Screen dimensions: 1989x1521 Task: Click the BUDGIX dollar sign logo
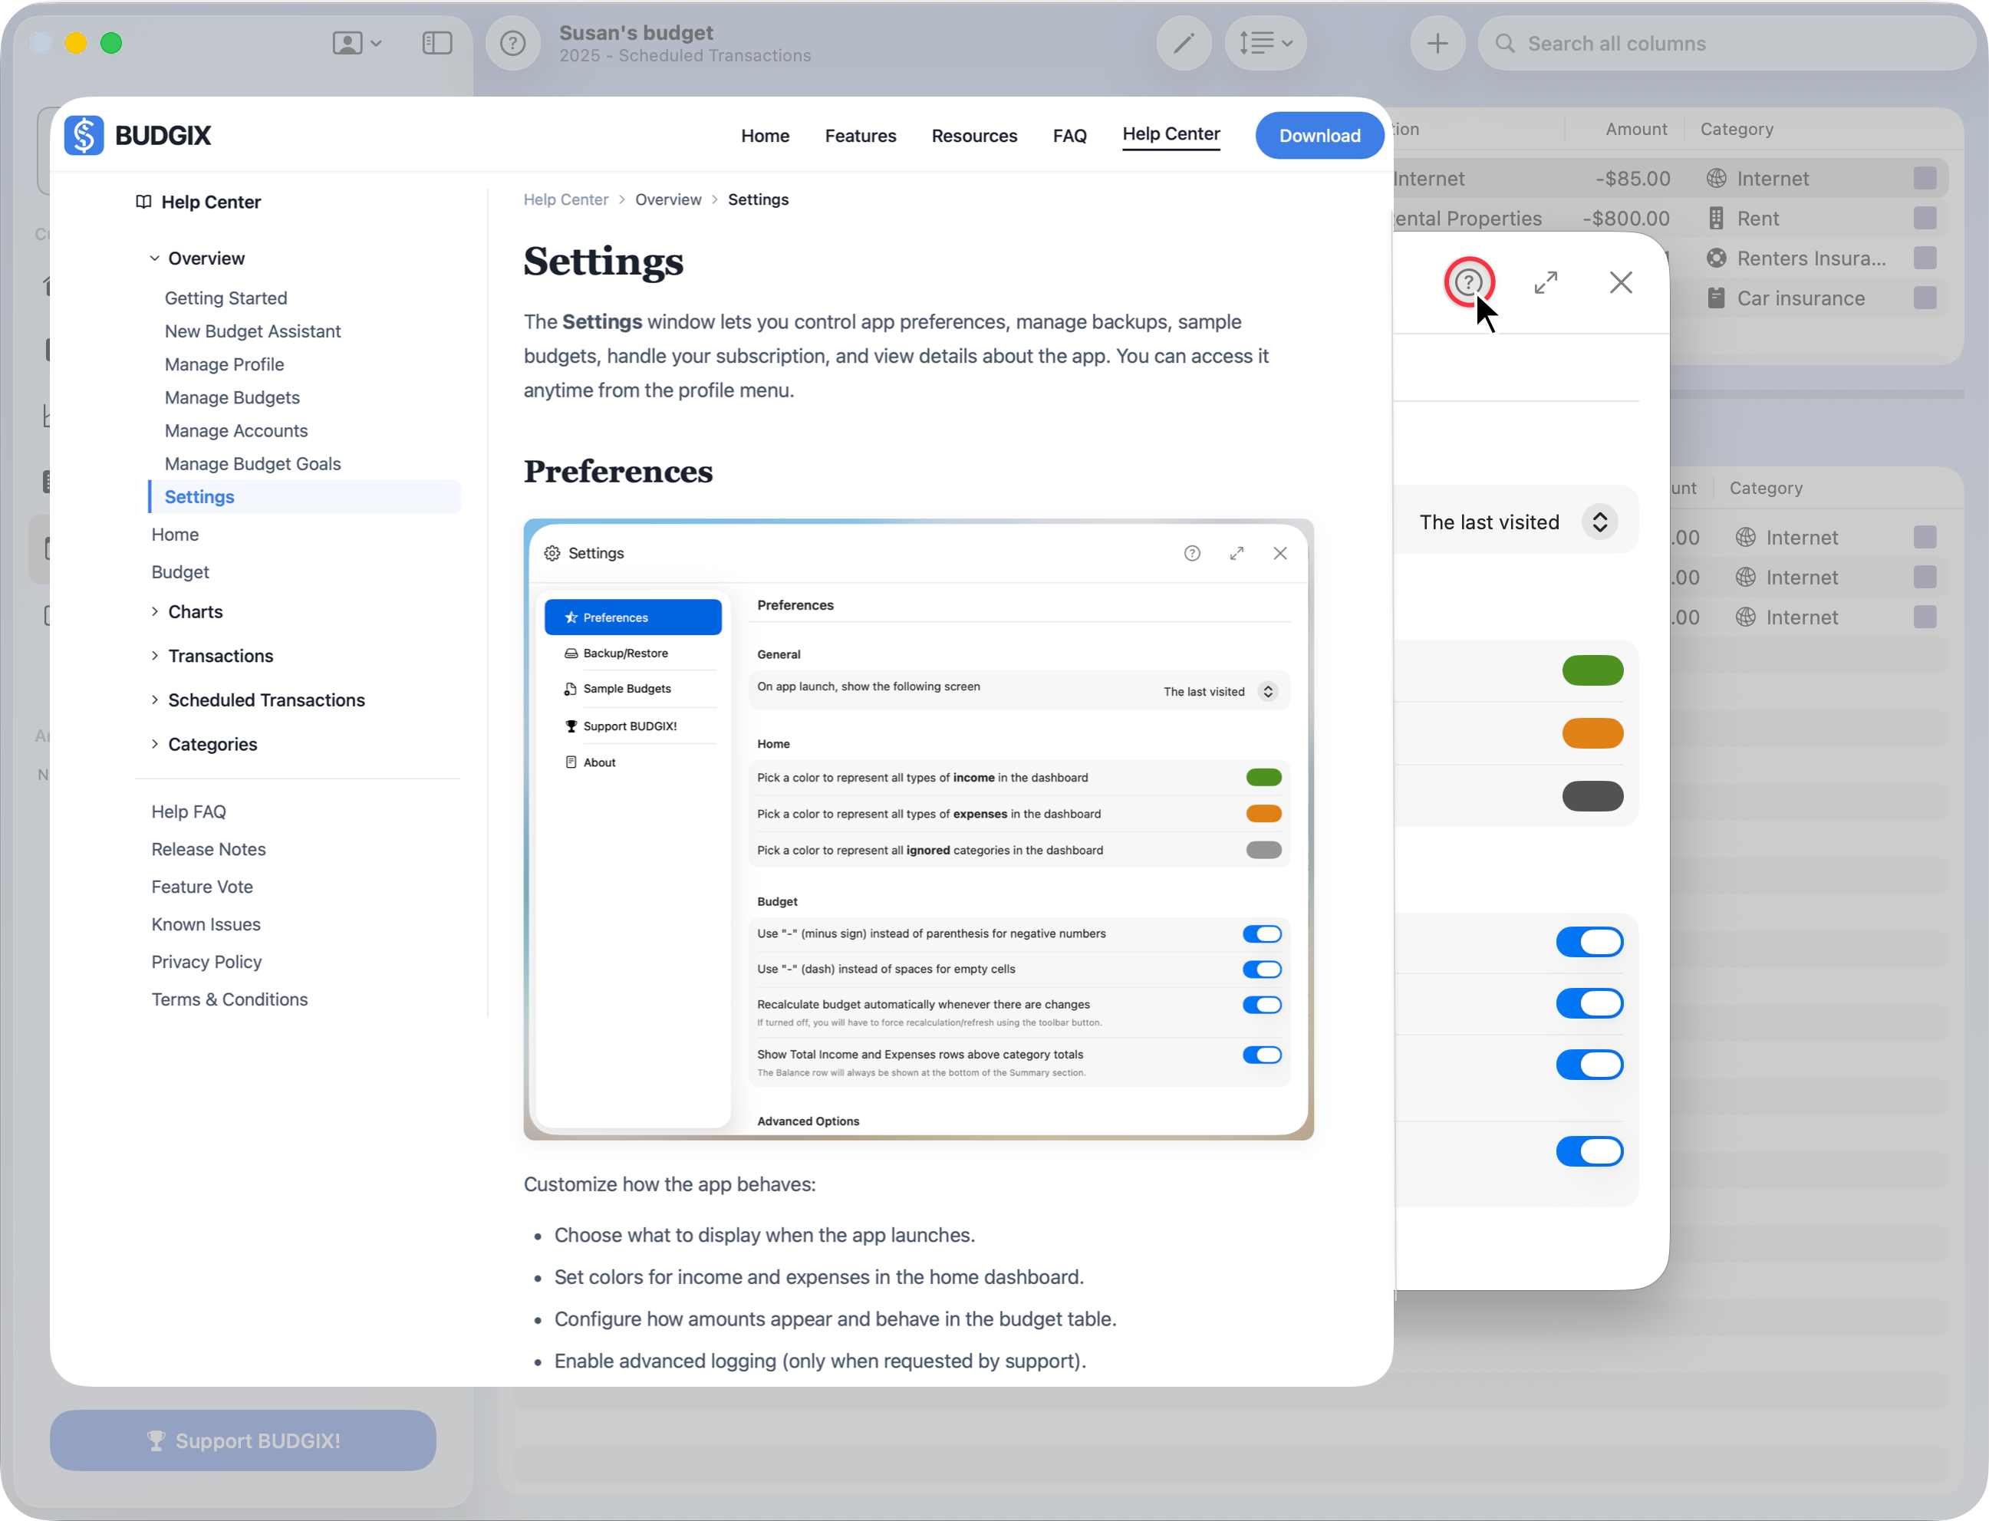pos(84,136)
